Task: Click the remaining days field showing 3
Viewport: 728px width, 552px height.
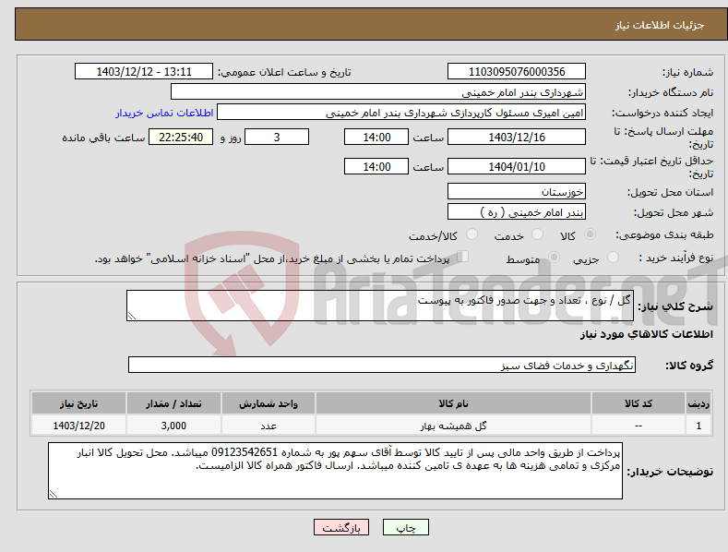Action: pos(277,137)
